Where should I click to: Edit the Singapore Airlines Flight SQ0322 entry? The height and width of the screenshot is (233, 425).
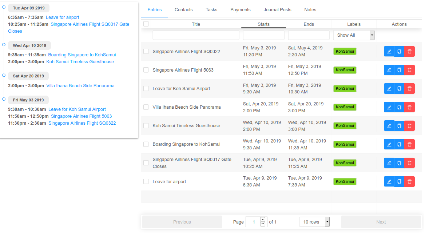(389, 51)
